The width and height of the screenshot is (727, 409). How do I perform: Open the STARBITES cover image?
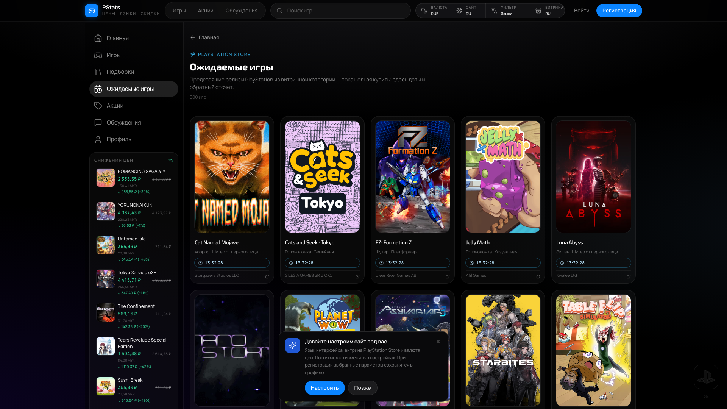point(503,350)
